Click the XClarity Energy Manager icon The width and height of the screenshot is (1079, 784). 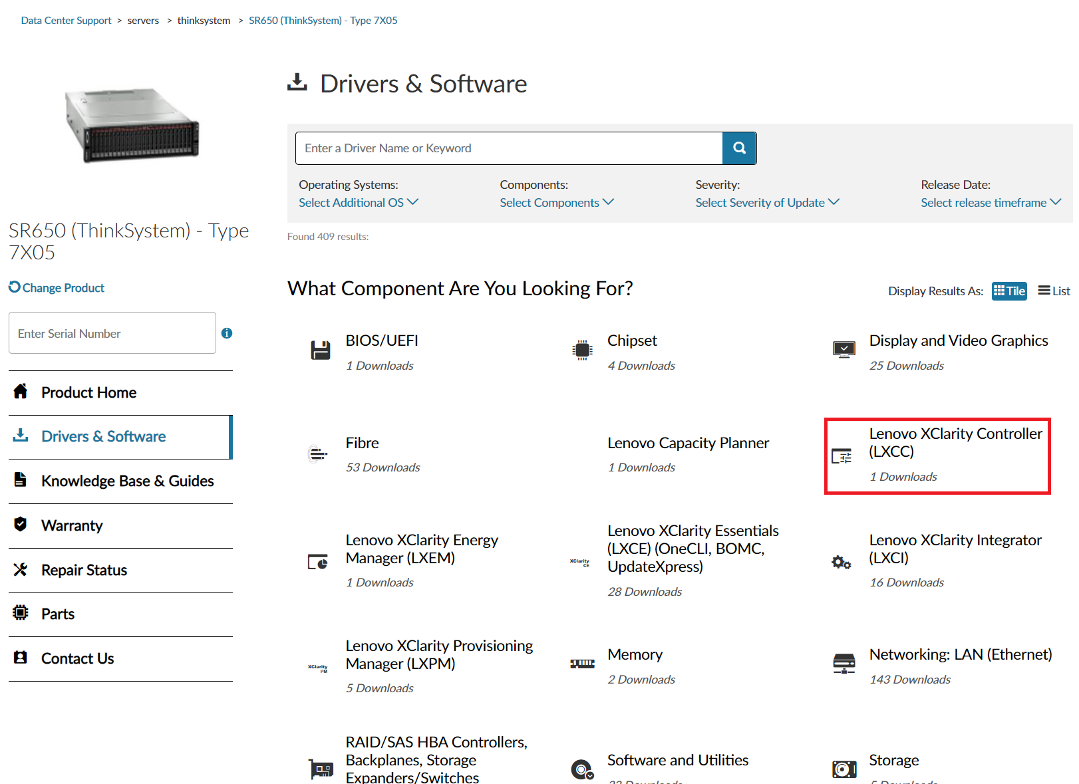(318, 562)
